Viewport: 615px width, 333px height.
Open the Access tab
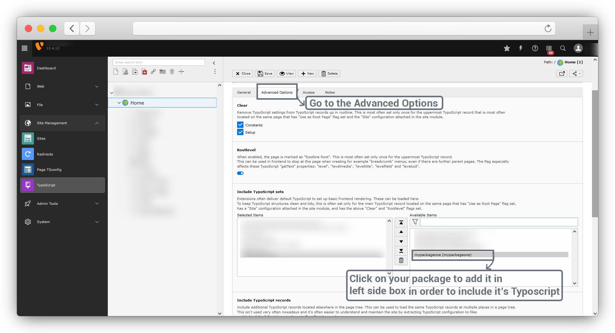(x=308, y=92)
